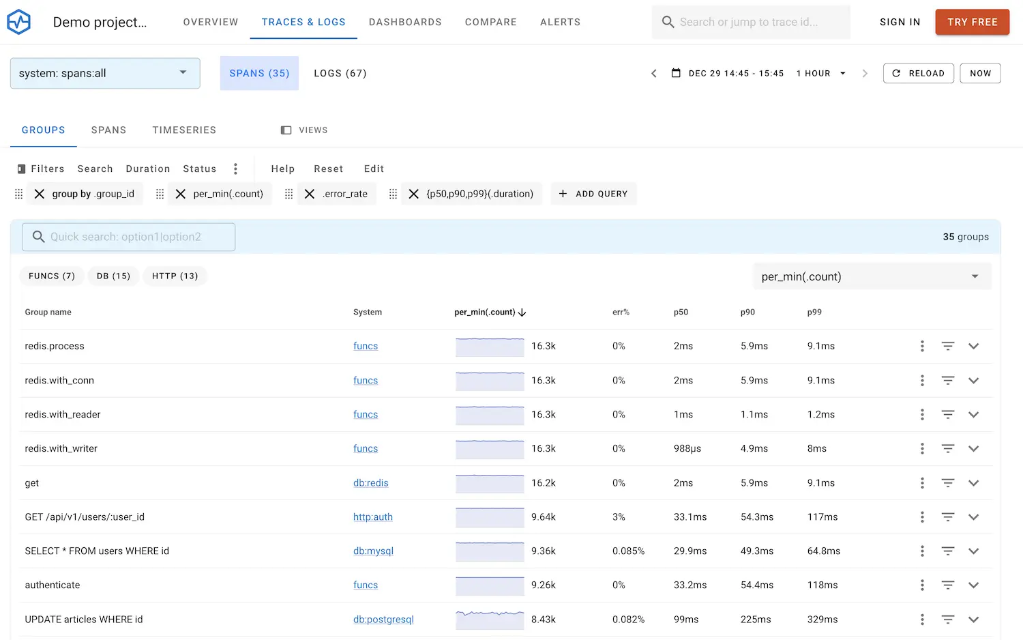Remove the group by .group_id query chip
The height and width of the screenshot is (640, 1023).
tap(40, 194)
